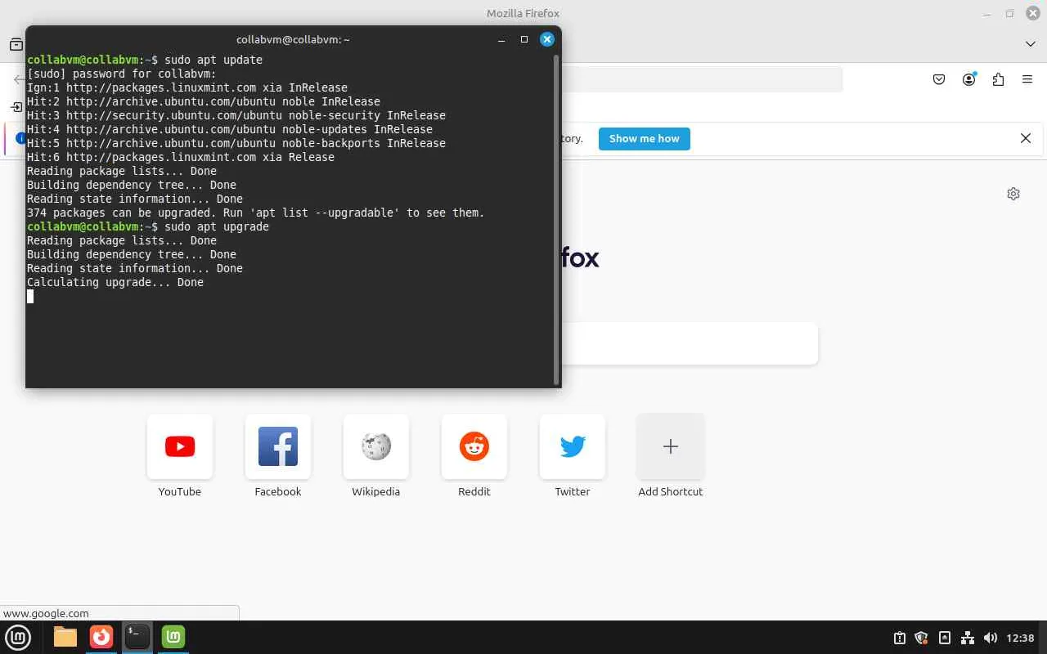Image resolution: width=1047 pixels, height=654 pixels.
Task: Open the Firefox account icon
Action: [x=969, y=79]
